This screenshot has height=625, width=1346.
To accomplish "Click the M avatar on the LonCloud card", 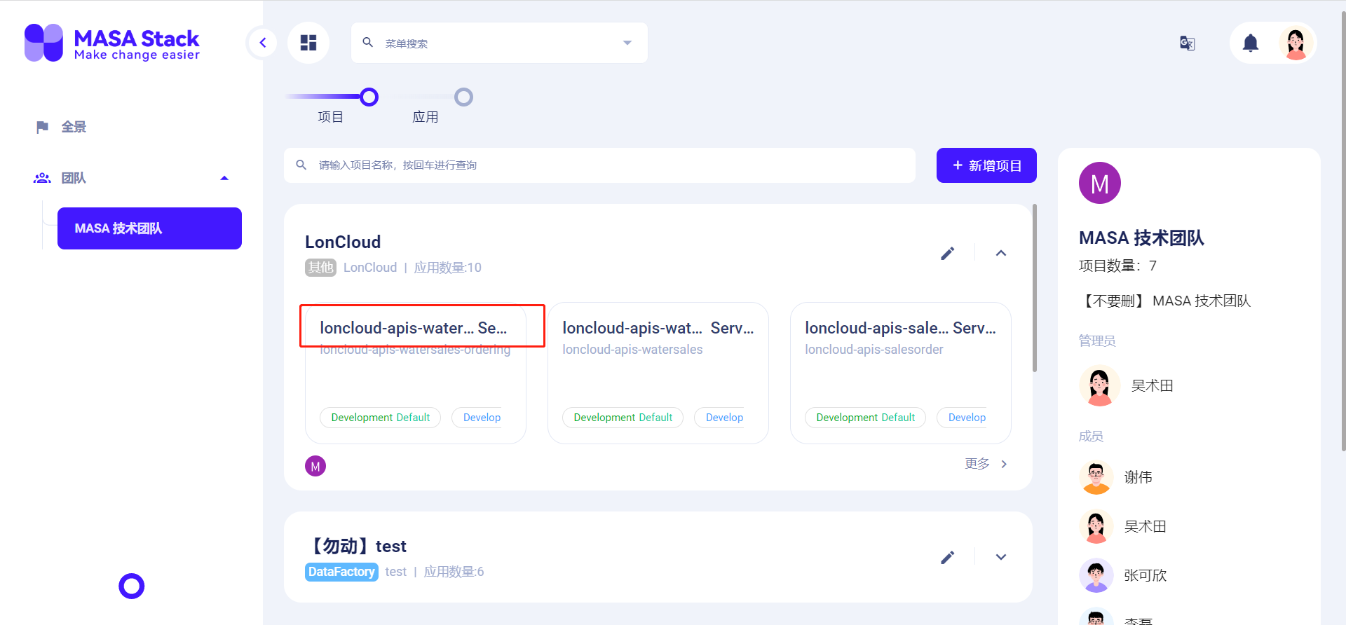I will 315,465.
